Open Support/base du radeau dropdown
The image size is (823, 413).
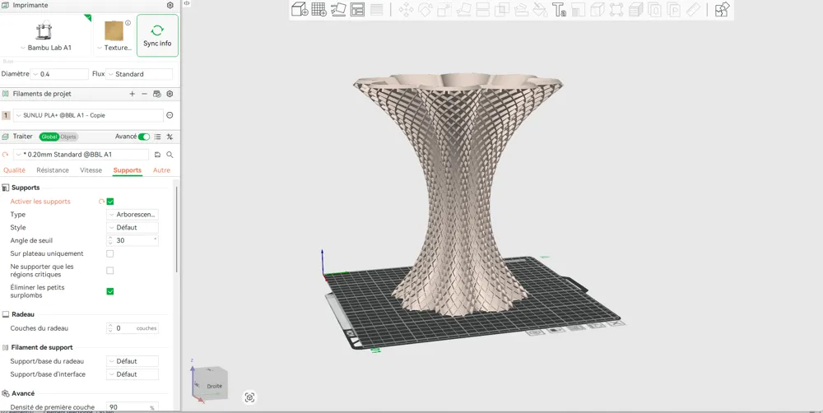pos(133,361)
